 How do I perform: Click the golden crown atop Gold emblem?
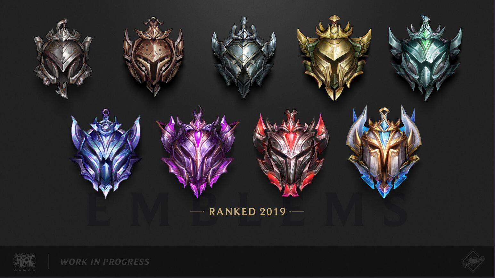[x=334, y=27]
